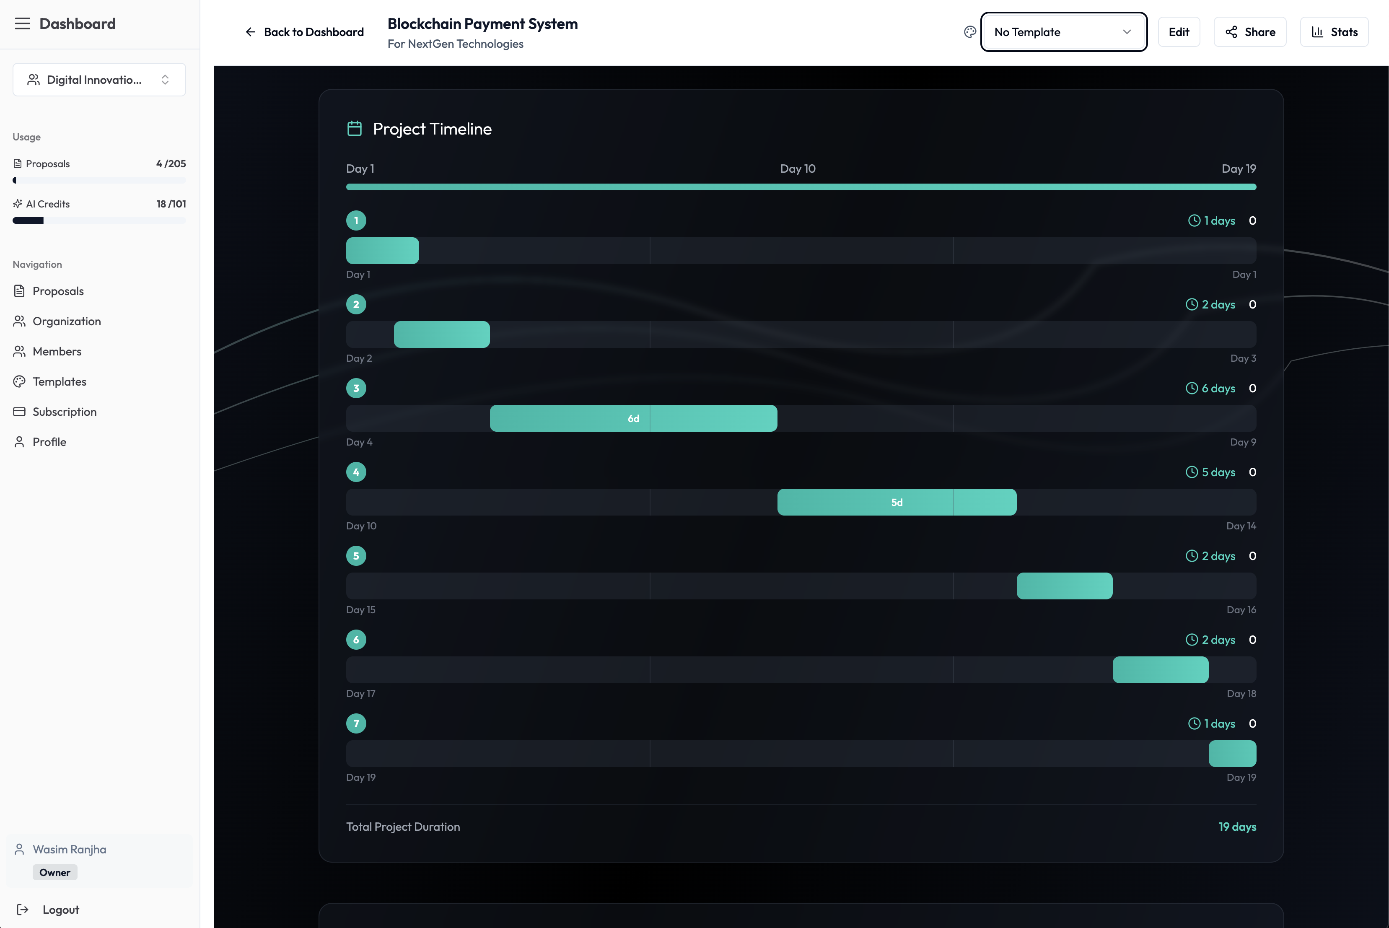Viewport: 1389px width, 928px height.
Task: Go back using Back to Dashboard link
Action: tap(303, 32)
